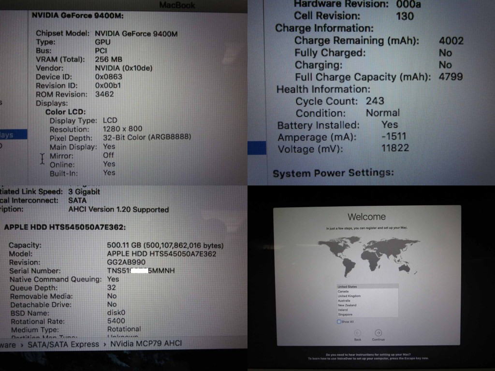Click the APPLE HDD HTS545050A7E362: drive heading

[x=65, y=228]
